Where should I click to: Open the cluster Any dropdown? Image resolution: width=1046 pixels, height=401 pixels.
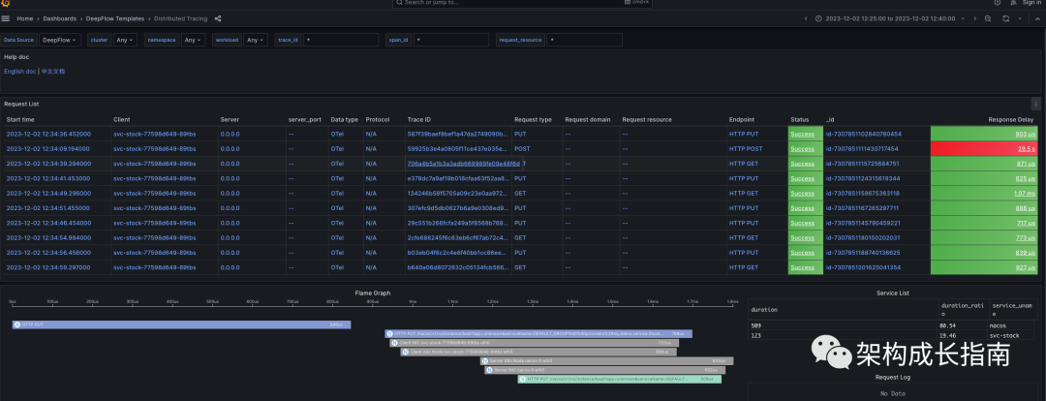(x=124, y=40)
